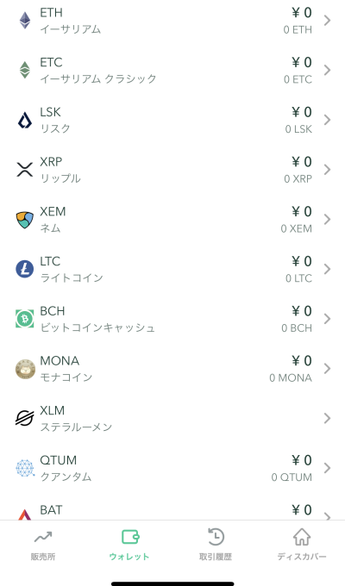
Task: Open the BAT wallet entry
Action: 172,510
